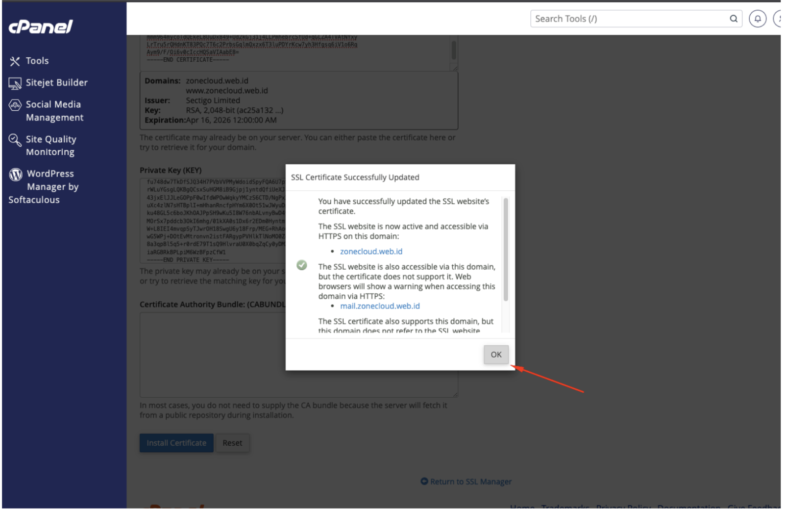The image size is (788, 510).
Task: Select WordPress Manager by Softaculous
Action: [44, 187]
